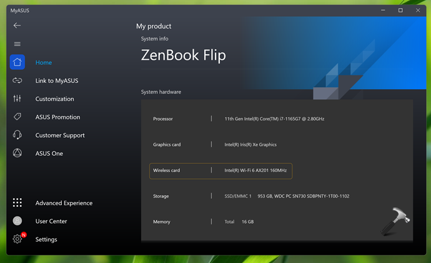The height and width of the screenshot is (263, 431).
Task: Maximize the MyASUS window
Action: (x=400, y=10)
